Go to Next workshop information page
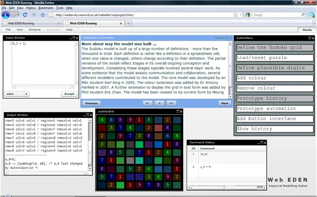 click(x=224, y=103)
